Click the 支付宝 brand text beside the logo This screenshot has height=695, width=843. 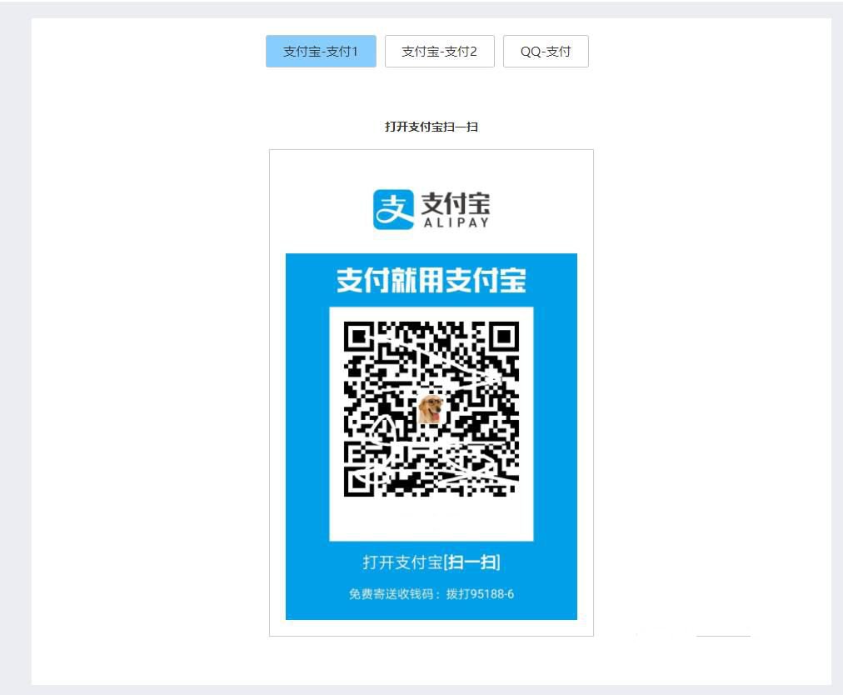click(x=455, y=202)
